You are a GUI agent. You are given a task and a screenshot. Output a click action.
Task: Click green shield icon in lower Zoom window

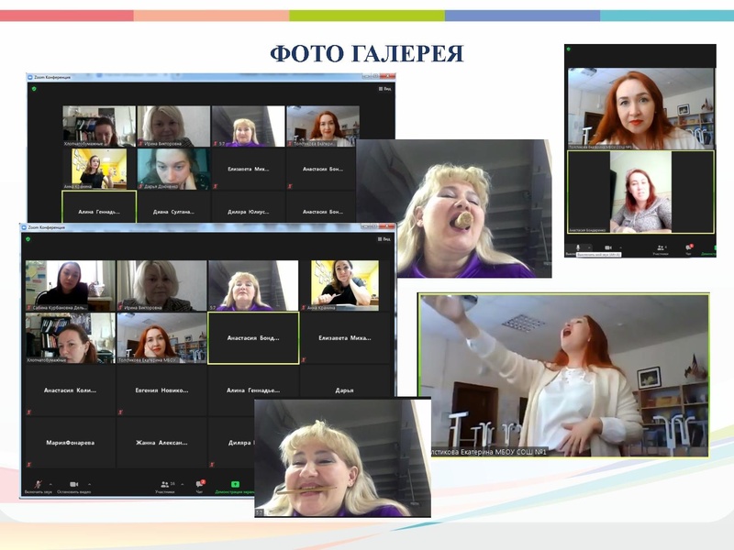click(x=29, y=238)
